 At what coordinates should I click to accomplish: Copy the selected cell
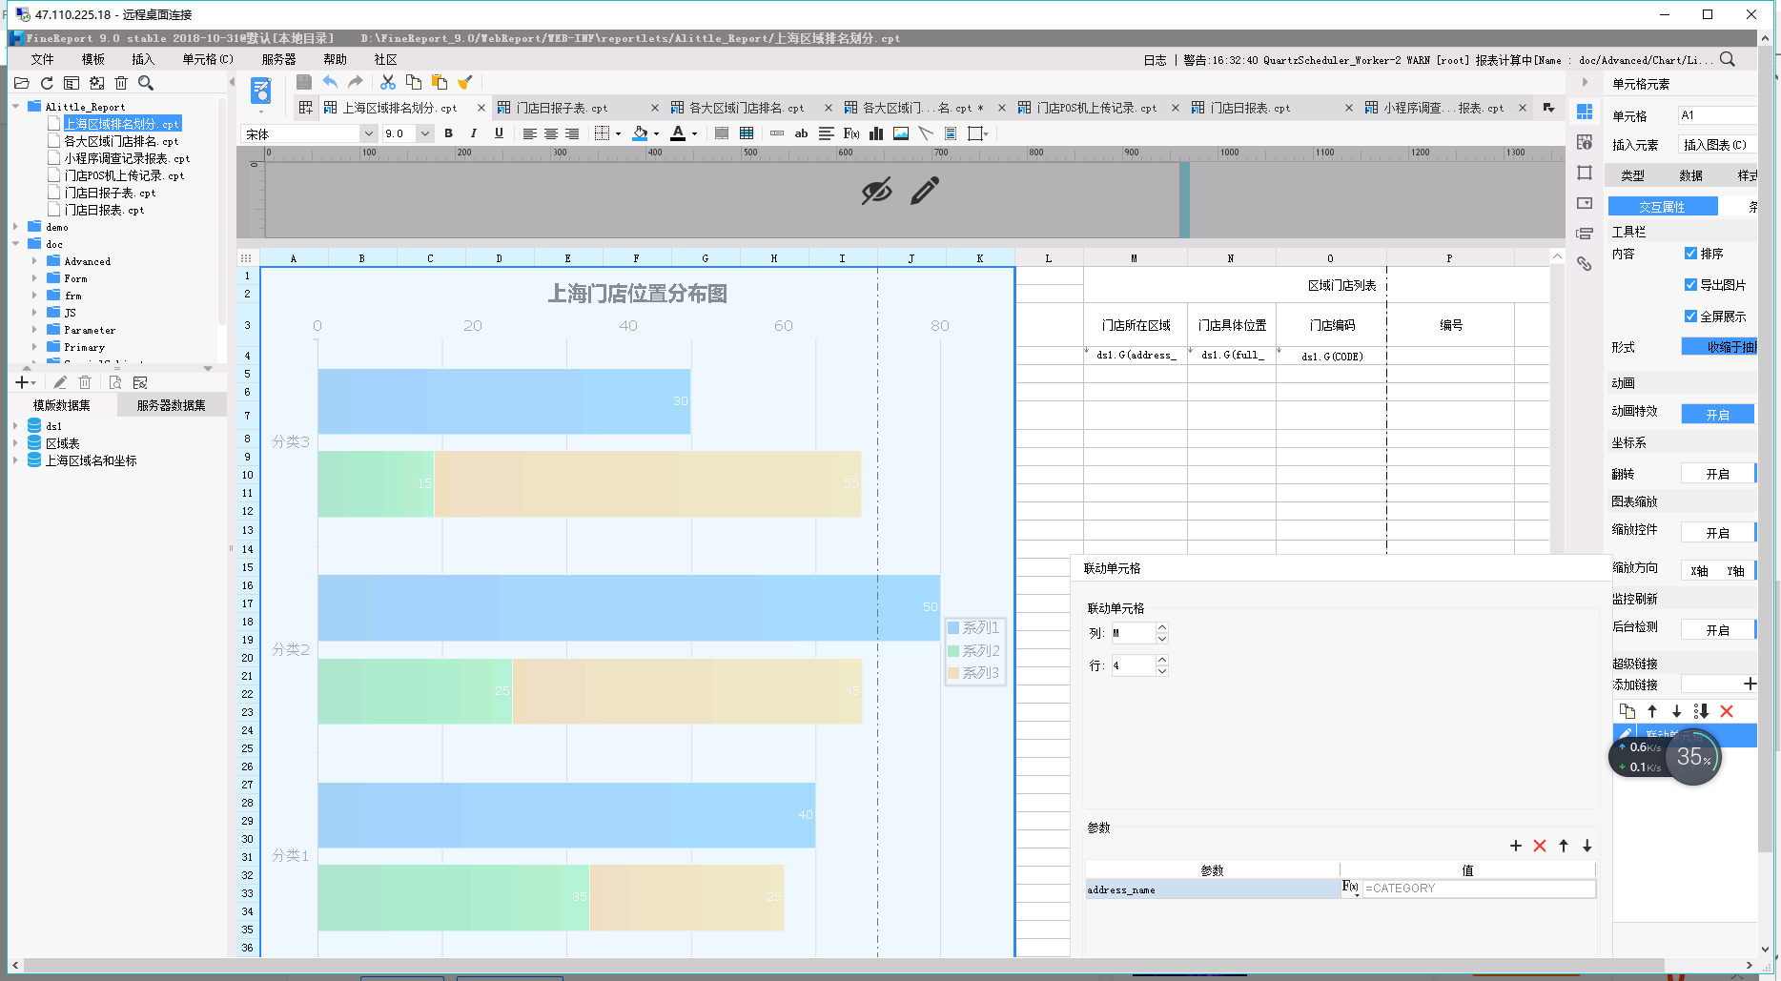[413, 82]
